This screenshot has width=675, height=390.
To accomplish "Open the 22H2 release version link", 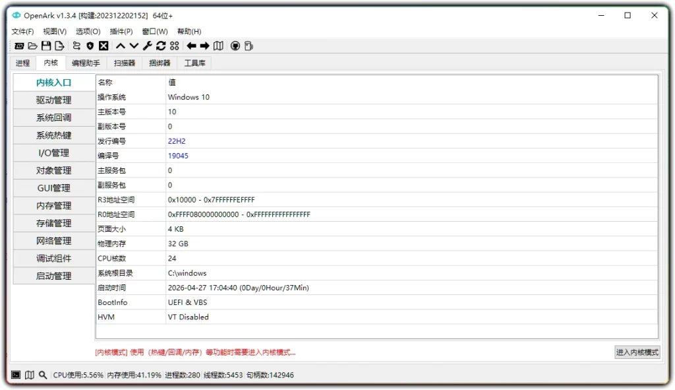I will 176,141.
